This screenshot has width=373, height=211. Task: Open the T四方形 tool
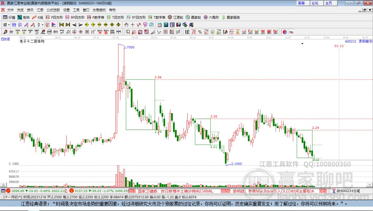pyautogui.click(x=115, y=18)
